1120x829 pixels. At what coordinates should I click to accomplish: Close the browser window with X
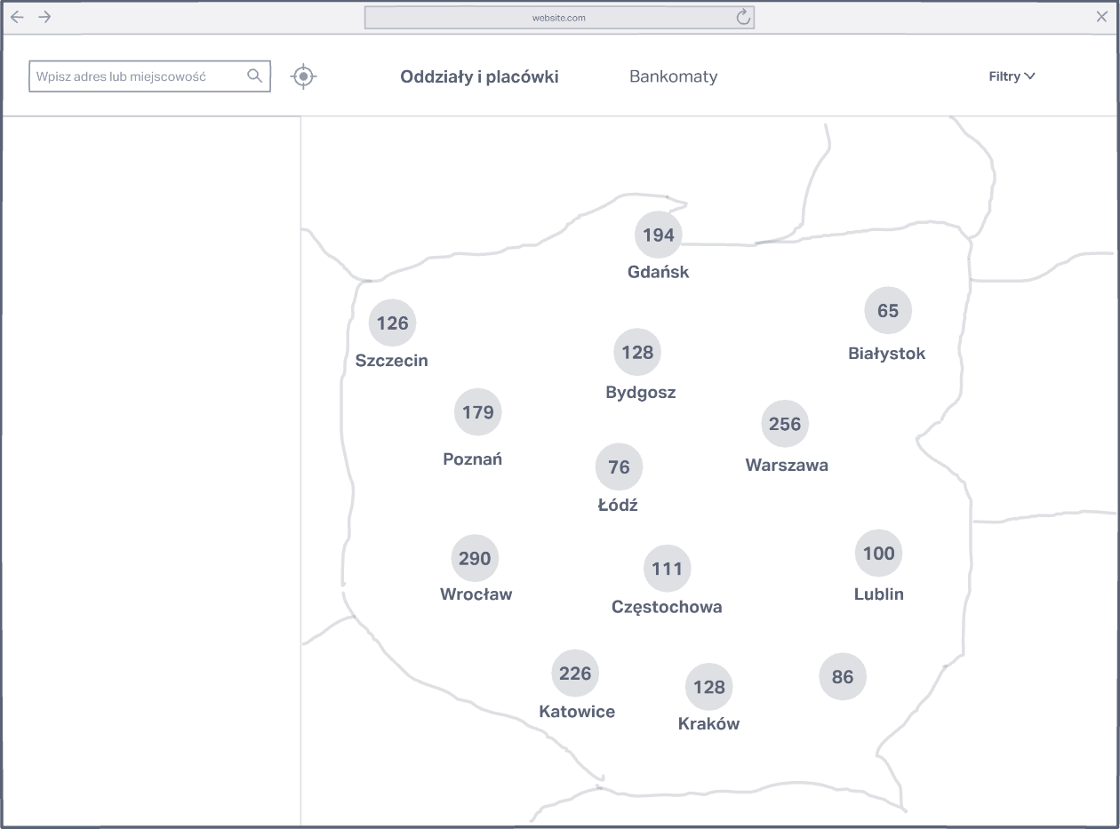click(1101, 17)
